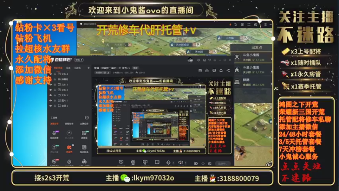Toggle the lock icon of 图片 1 layer
The image size is (339, 191).
tap(55, 101)
